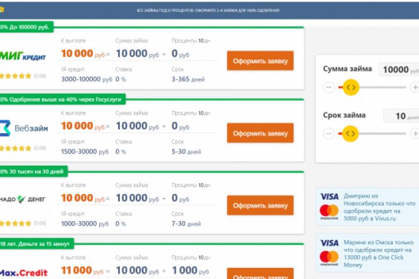The image size is (419, 279).
Task: Click Вебзайм five-star rating
Action: click(x=16, y=148)
